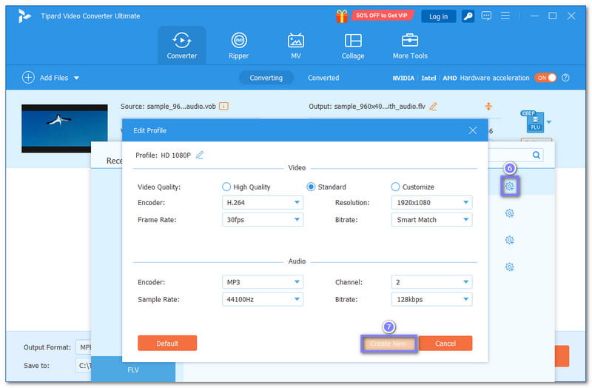Open the audio Channel dropdown
The width and height of the screenshot is (592, 388).
pos(431,282)
